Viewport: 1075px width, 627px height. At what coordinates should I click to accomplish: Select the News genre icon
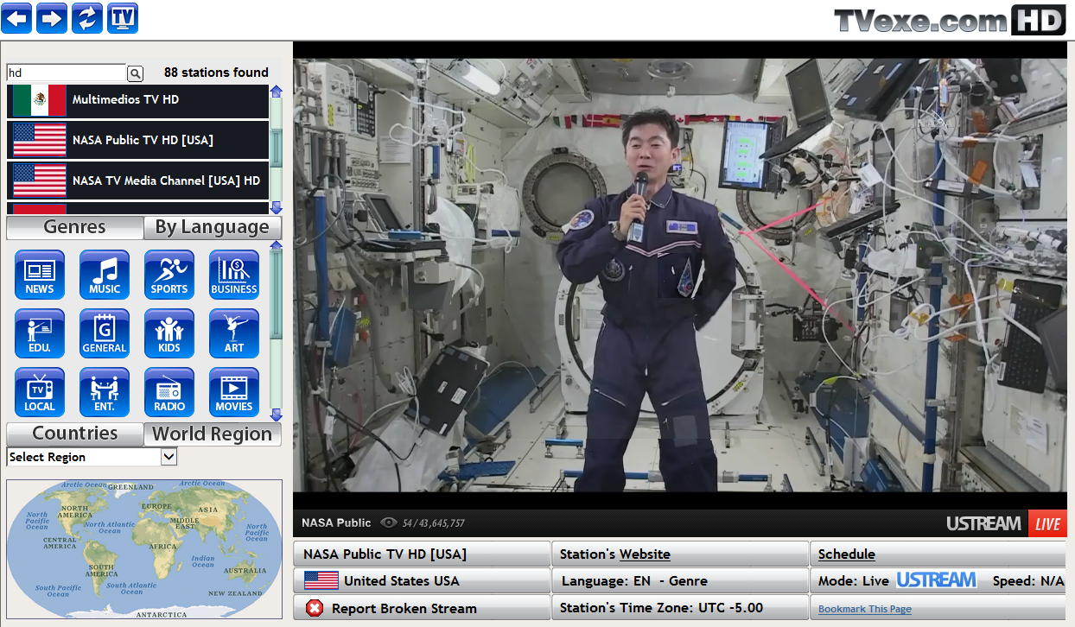[x=40, y=275]
